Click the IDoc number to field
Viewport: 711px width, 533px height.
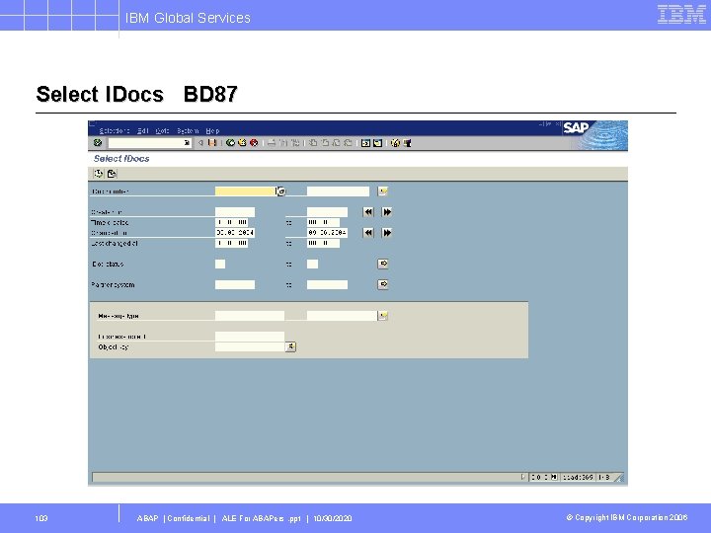tap(338, 191)
